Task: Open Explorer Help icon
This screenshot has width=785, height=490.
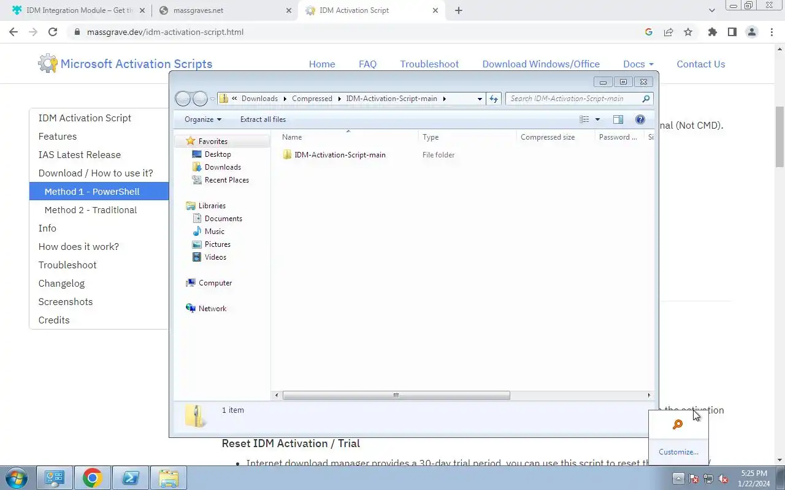Action: point(640,119)
